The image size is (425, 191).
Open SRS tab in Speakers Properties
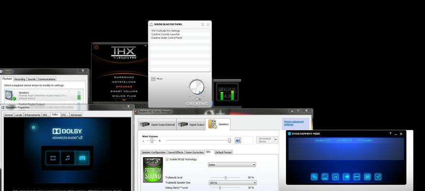[x=45, y=115]
